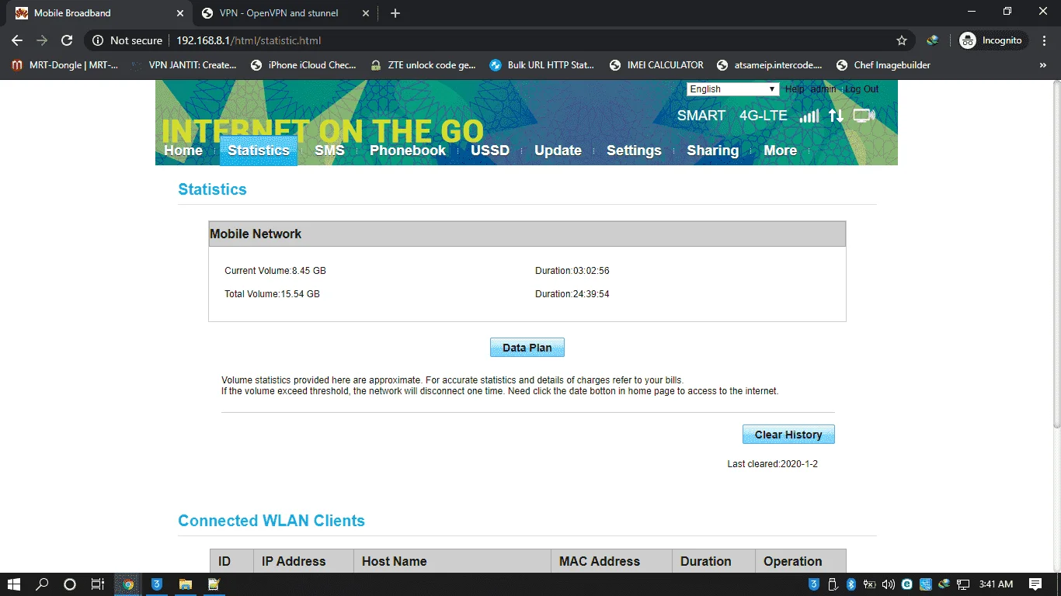This screenshot has height=596, width=1061.
Task: Click the Incognito profile badge
Action: [x=993, y=40]
